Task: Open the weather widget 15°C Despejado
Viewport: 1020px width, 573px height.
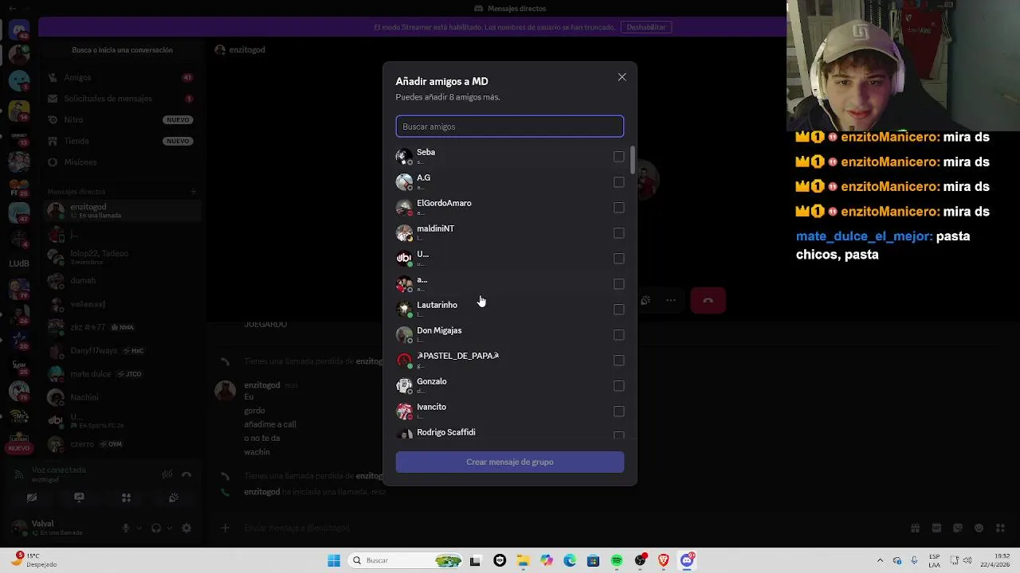Action: pos(36,560)
